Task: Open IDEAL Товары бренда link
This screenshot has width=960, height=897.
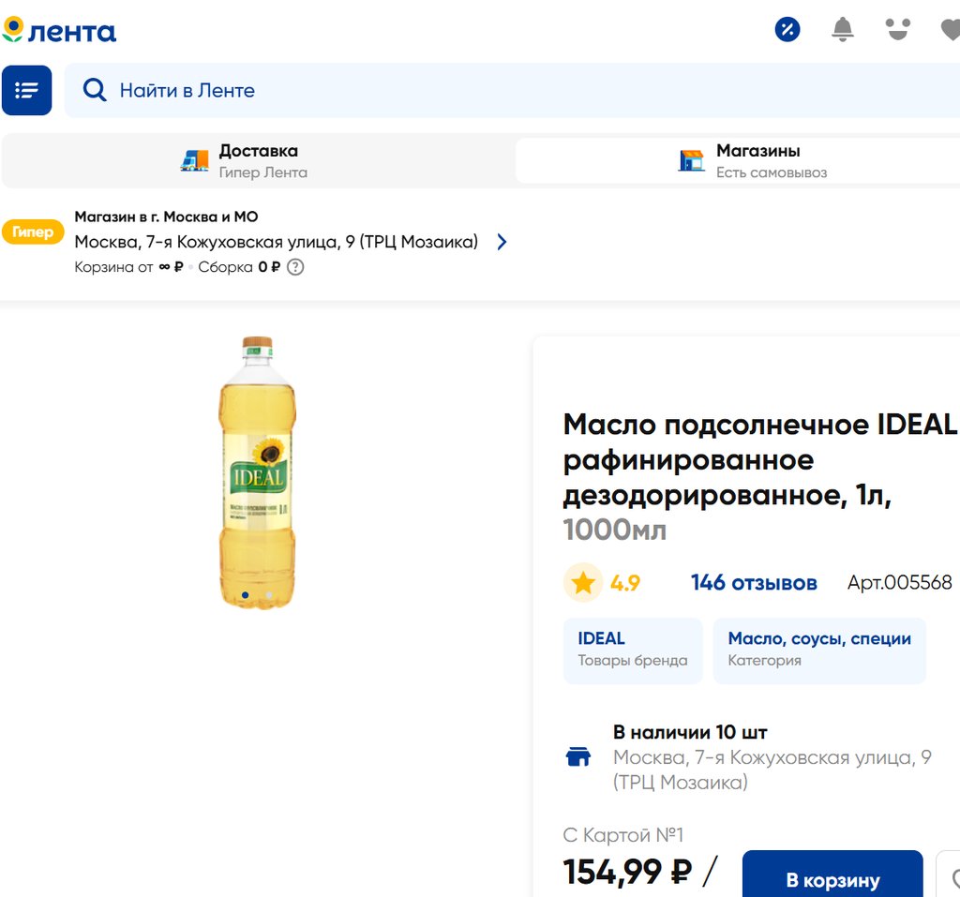Action: (633, 650)
